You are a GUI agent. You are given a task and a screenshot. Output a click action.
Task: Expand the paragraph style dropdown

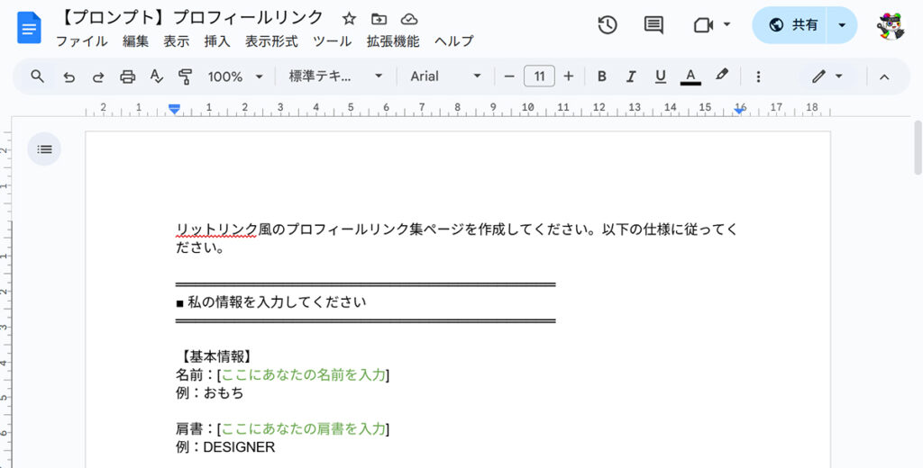335,76
